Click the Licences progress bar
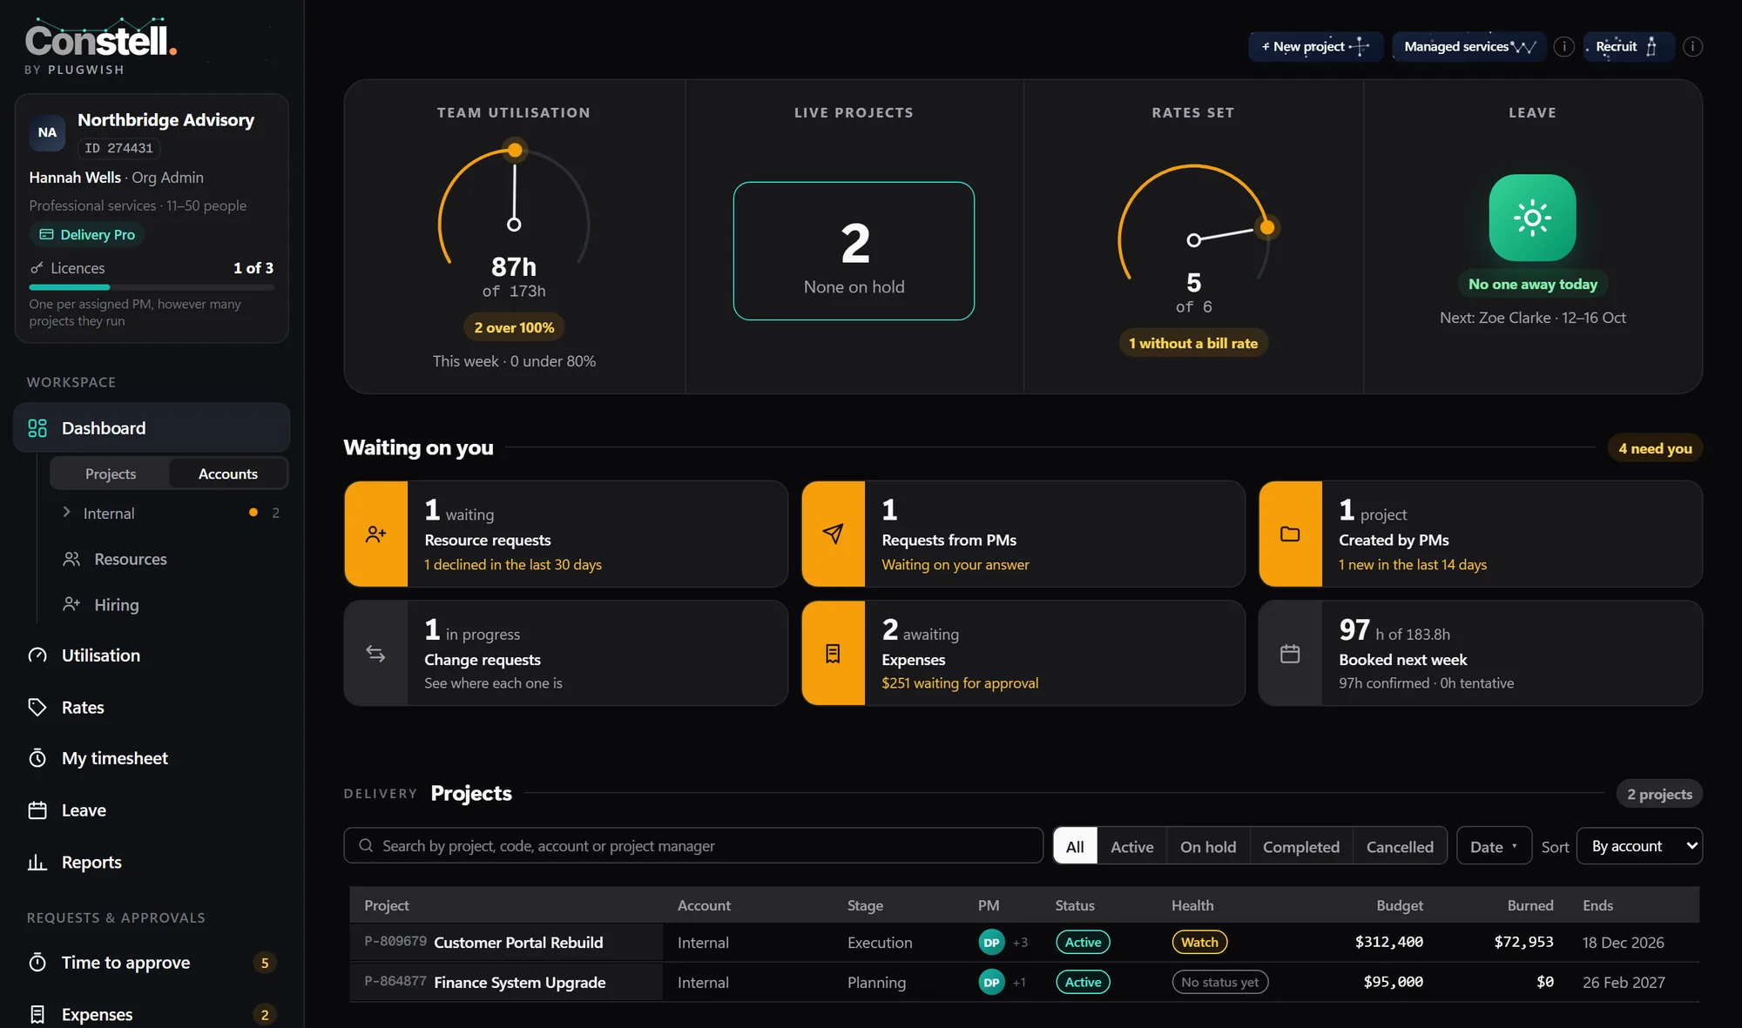Viewport: 1742px width, 1028px height. [152, 287]
